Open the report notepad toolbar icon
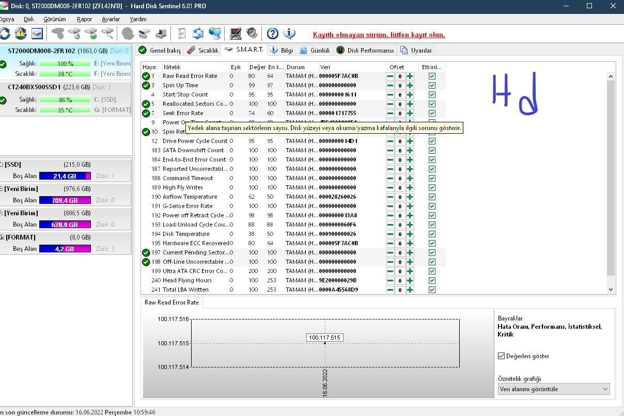 coord(182,34)
